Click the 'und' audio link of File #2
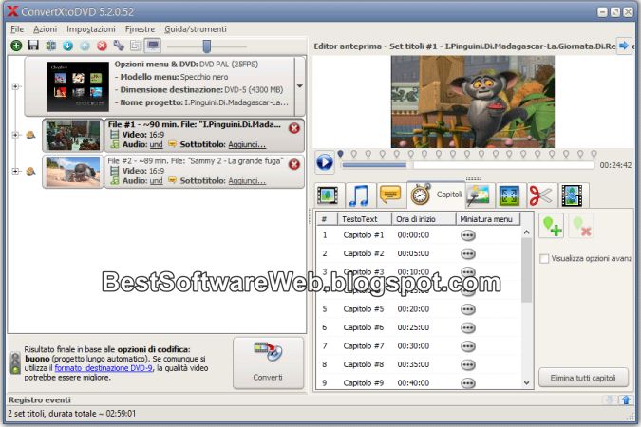The height and width of the screenshot is (427, 641). pos(156,181)
